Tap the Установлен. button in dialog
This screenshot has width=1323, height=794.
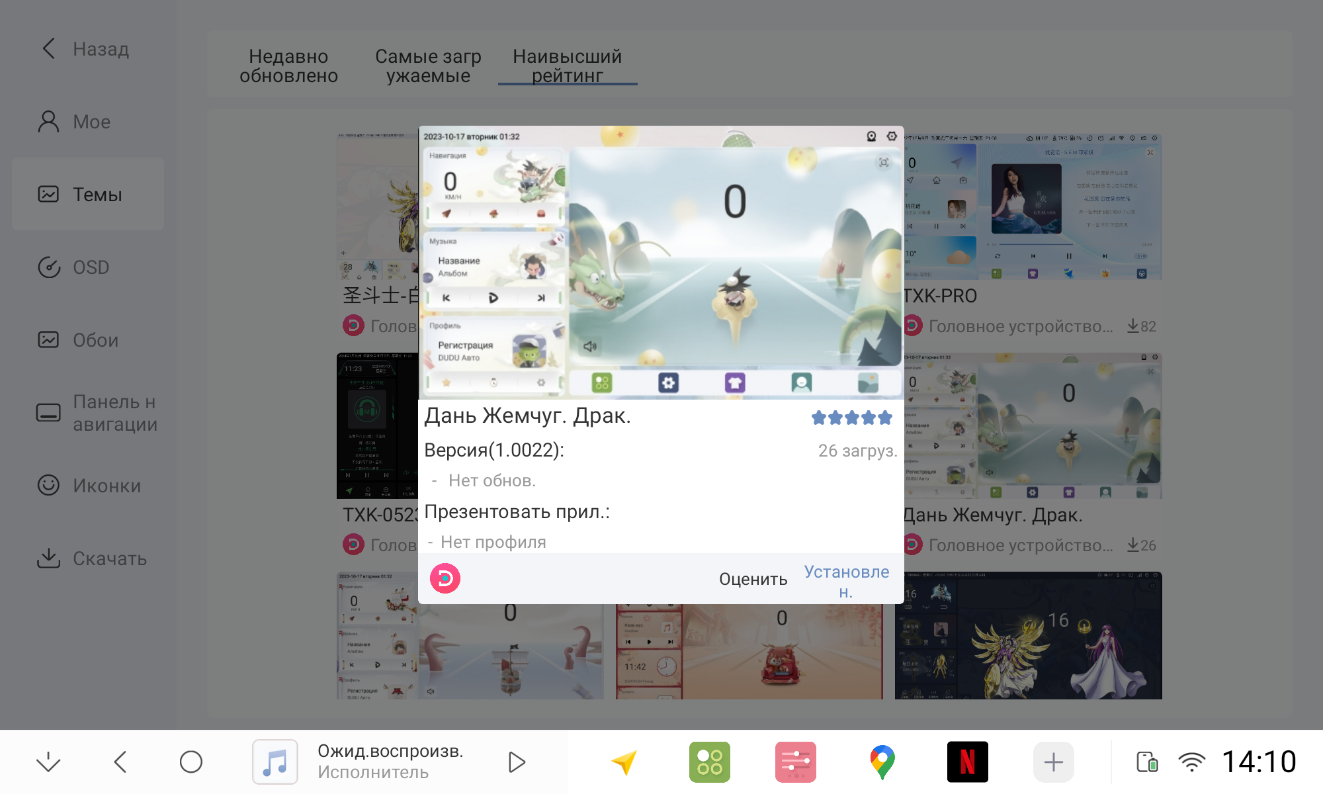point(846,581)
